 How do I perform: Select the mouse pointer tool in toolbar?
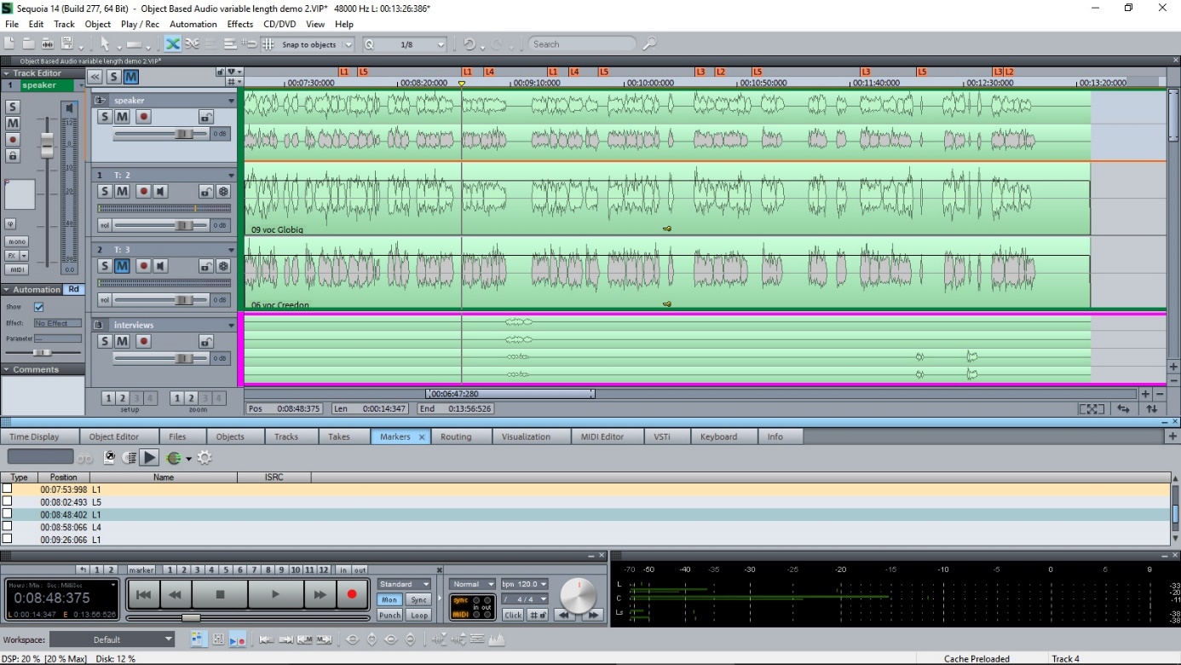tap(105, 43)
